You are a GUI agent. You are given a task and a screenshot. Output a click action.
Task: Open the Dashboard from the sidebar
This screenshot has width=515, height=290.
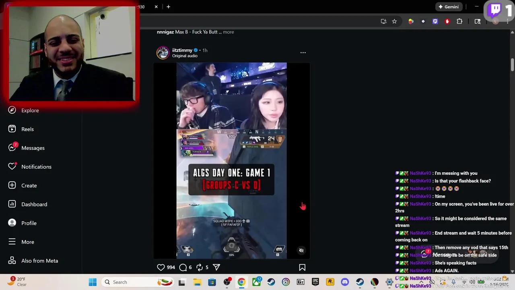pos(28,204)
